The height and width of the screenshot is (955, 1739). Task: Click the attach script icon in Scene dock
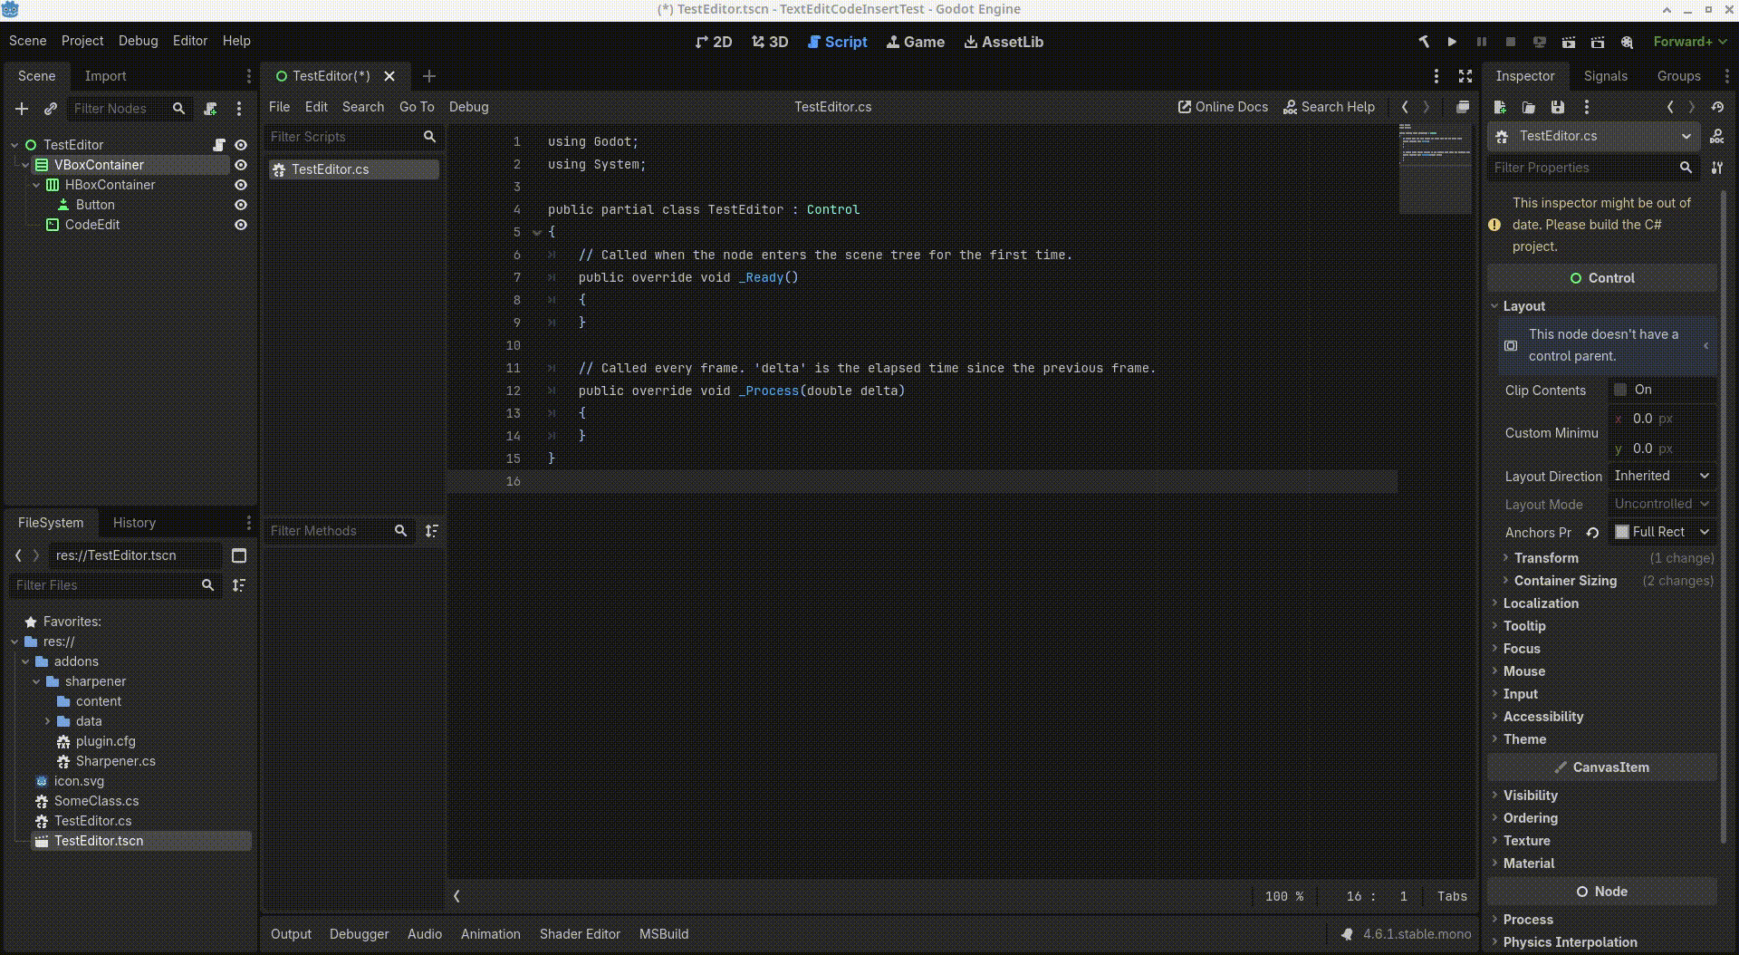210,109
